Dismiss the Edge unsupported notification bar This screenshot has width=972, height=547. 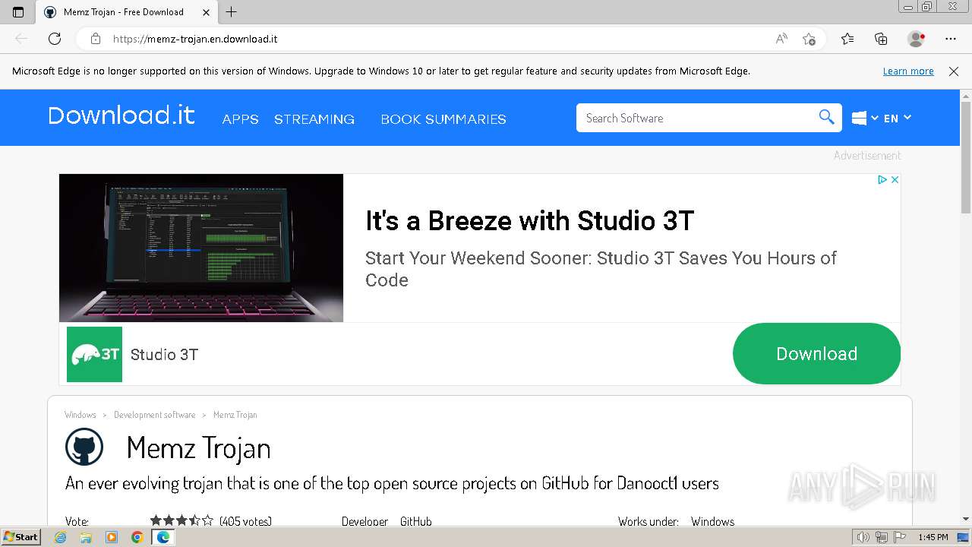tap(954, 71)
